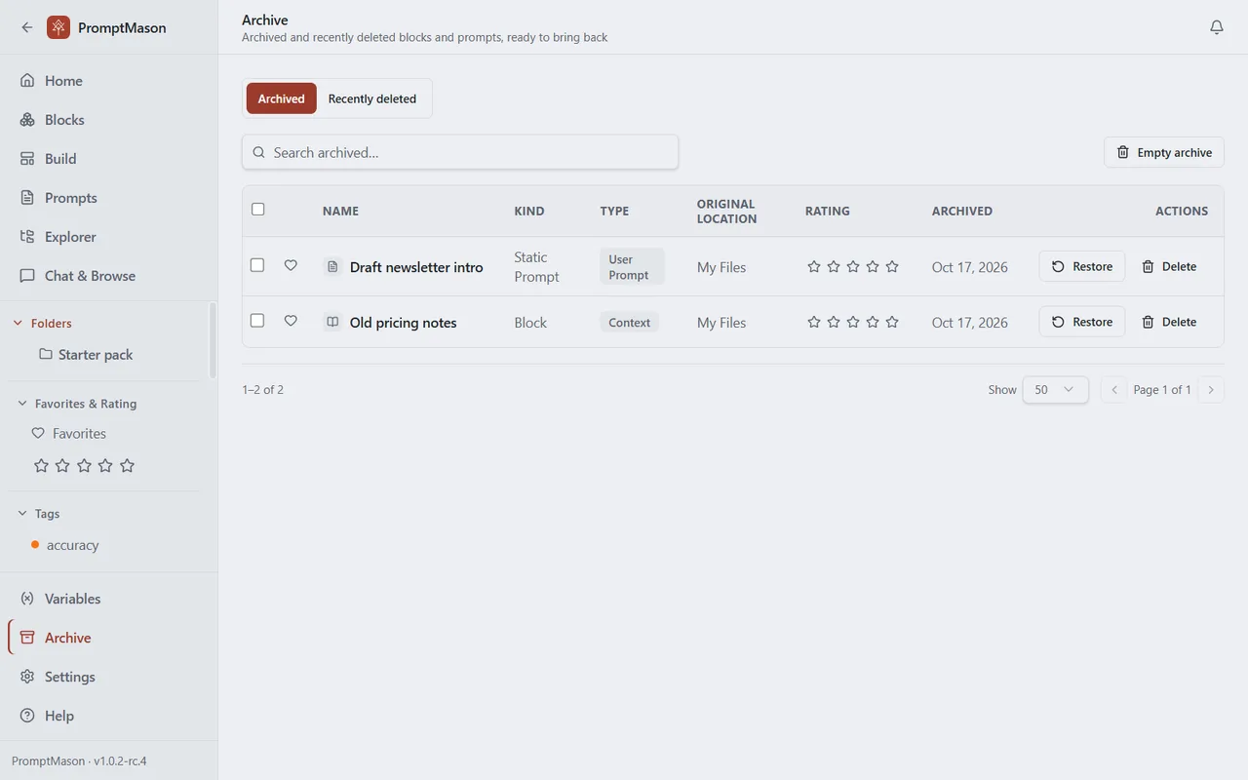This screenshot has width=1248, height=780.
Task: Focus the Search archived field
Action: click(460, 152)
